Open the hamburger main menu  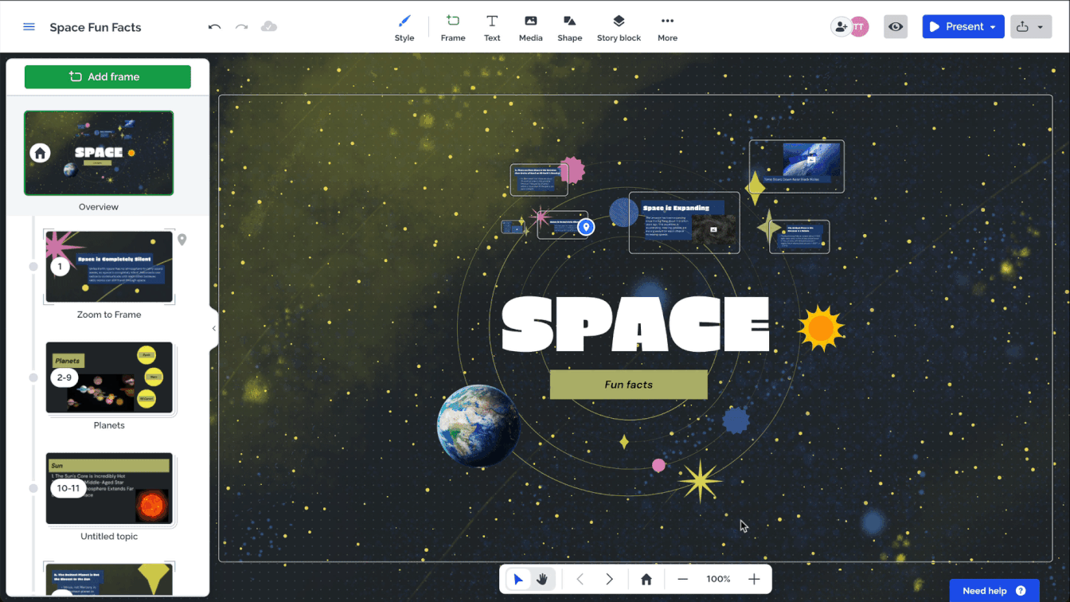pos(29,27)
